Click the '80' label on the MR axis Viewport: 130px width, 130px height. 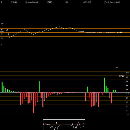(127, 77)
